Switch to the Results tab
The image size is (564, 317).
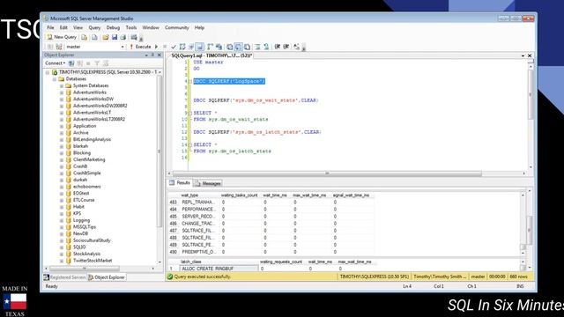tap(180, 183)
